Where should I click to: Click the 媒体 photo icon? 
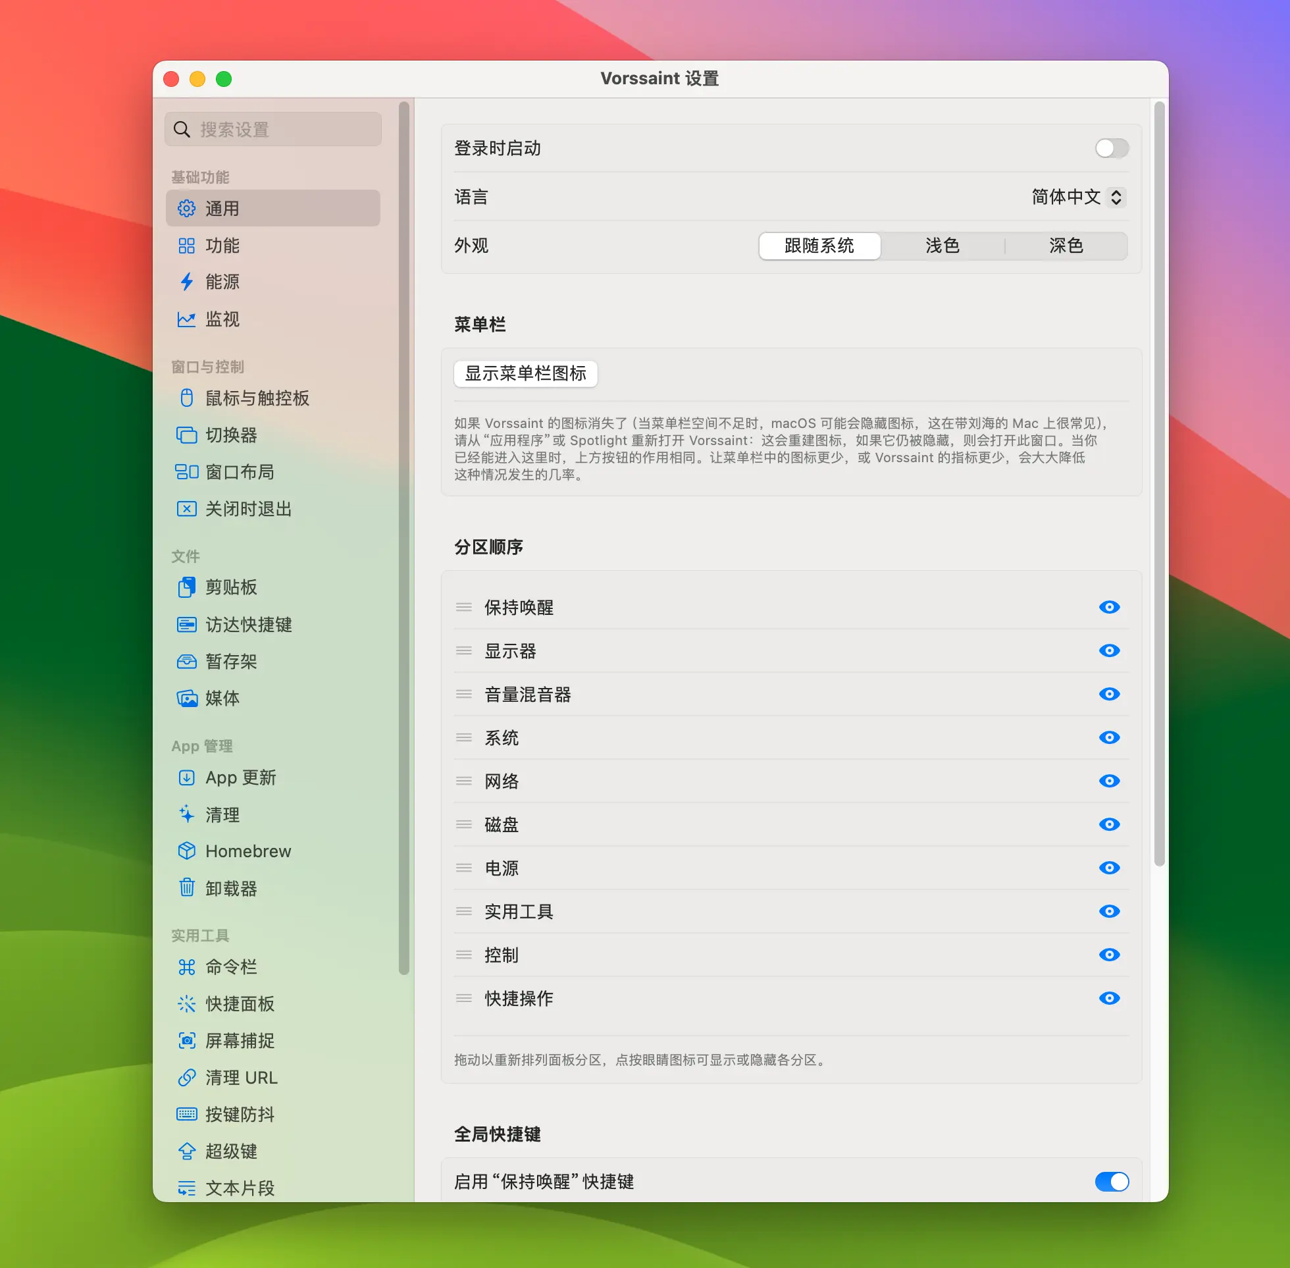point(186,699)
